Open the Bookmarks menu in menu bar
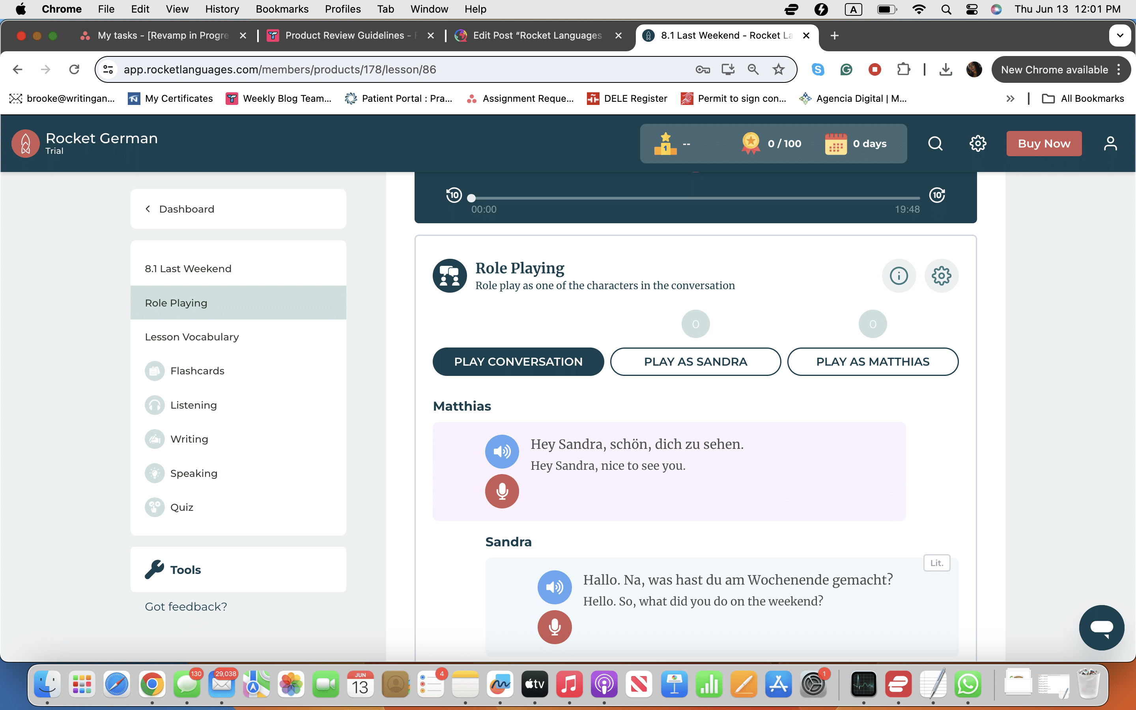Image resolution: width=1136 pixels, height=710 pixels. tap(282, 9)
